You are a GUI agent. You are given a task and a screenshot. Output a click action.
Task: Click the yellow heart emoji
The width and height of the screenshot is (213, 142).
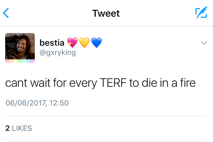pos(85,43)
